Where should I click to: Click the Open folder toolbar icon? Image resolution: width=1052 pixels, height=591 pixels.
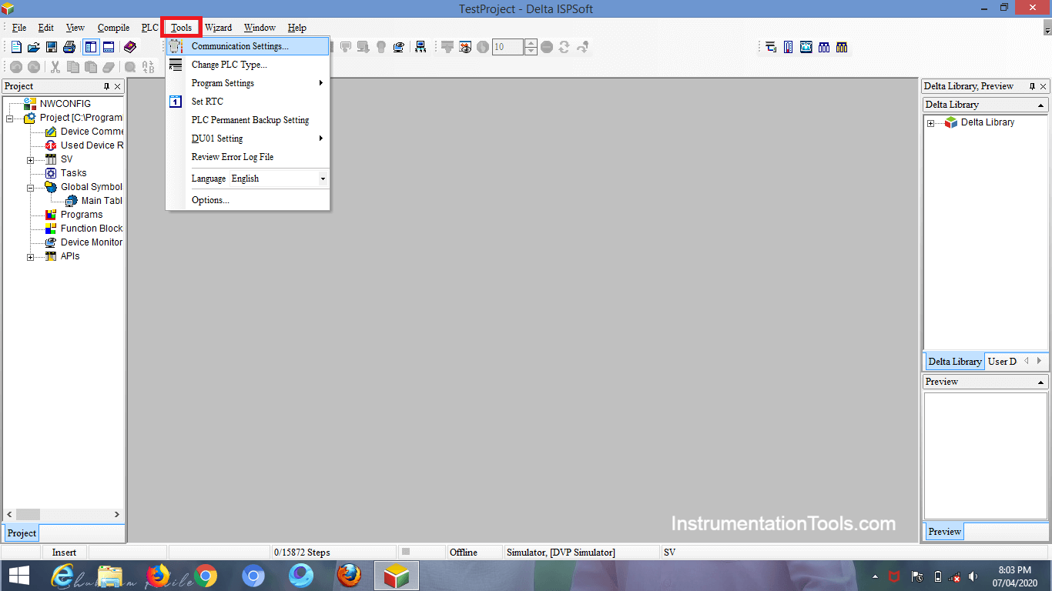tap(34, 47)
